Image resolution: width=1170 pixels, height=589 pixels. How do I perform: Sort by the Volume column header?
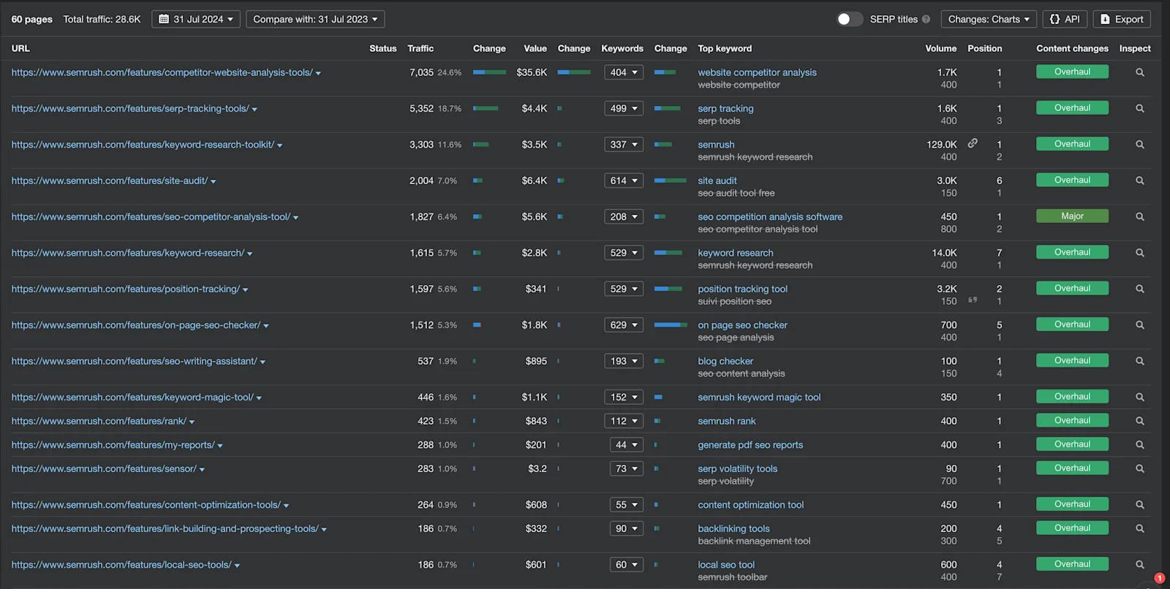940,48
